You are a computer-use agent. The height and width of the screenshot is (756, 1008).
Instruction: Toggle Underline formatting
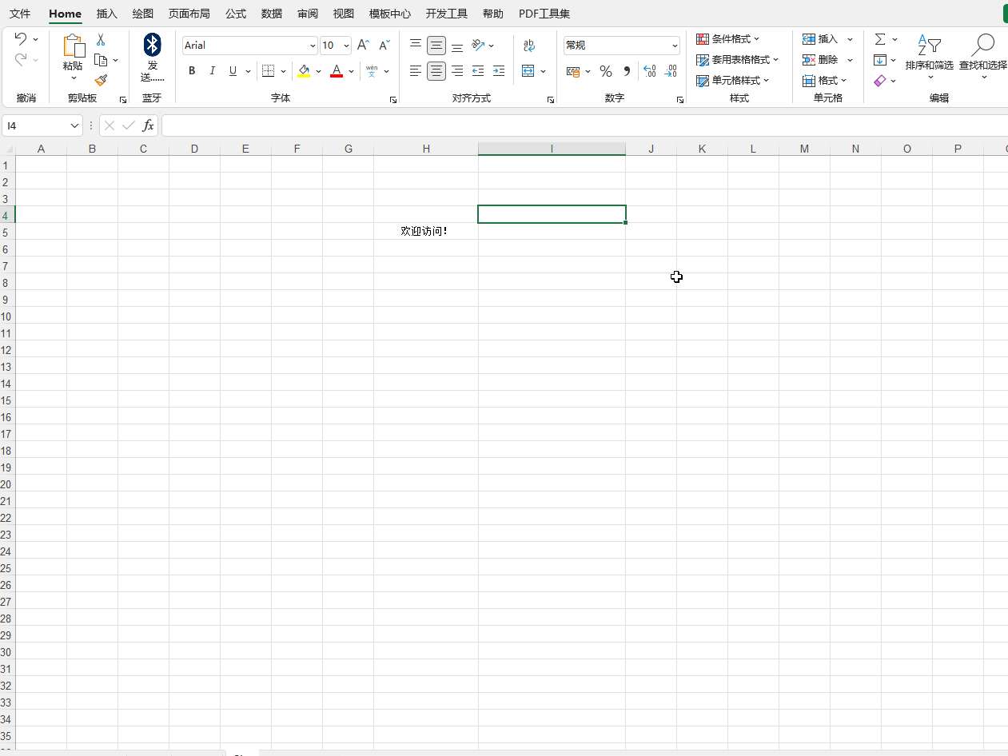[x=233, y=71]
